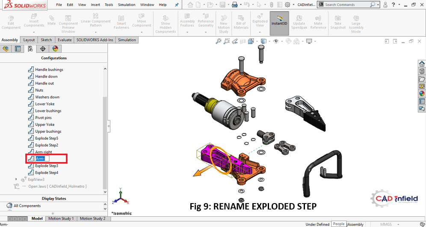Open Insert Components tool
The height and width of the screenshot is (227, 426).
pyautogui.click(x=34, y=20)
